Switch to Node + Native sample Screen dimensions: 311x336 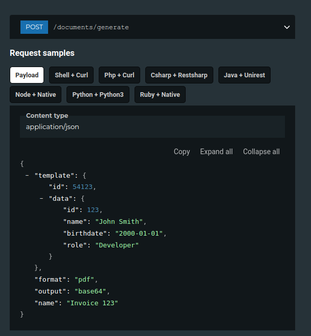coord(36,95)
